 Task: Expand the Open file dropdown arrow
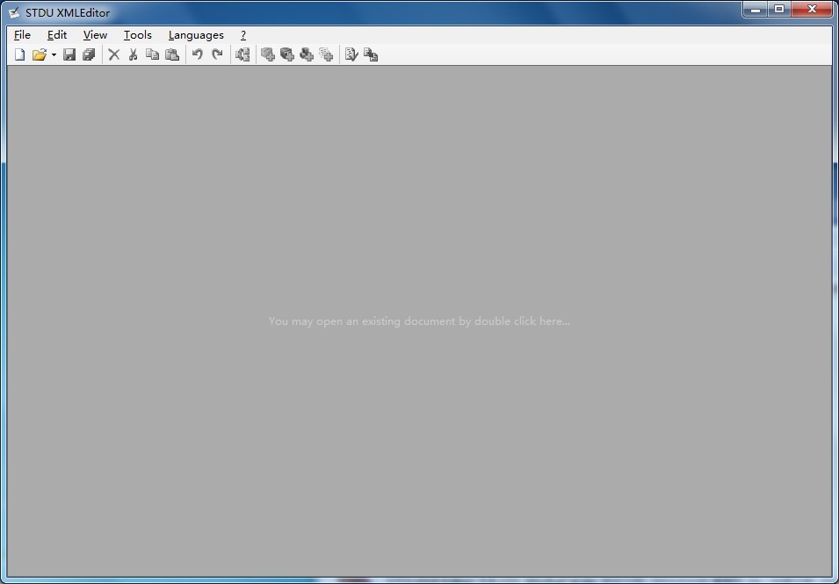pos(54,54)
